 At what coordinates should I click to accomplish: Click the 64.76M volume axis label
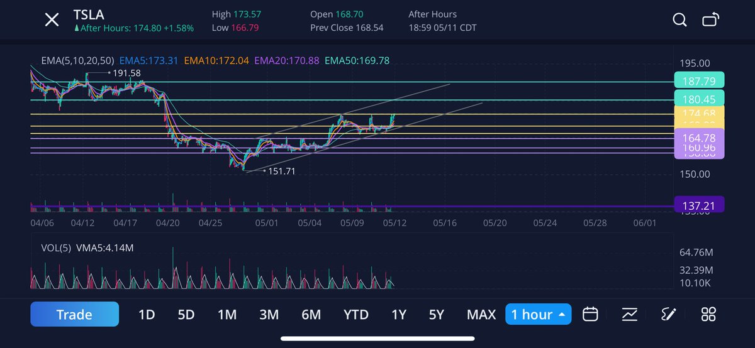click(696, 253)
